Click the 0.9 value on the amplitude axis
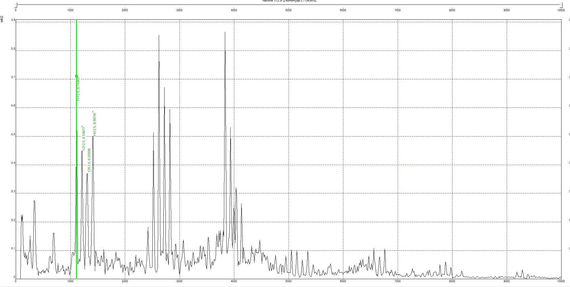 click(x=13, y=20)
